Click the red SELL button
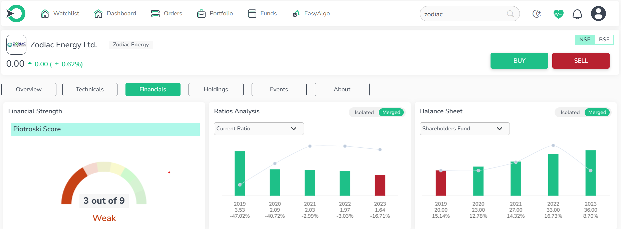Viewport: 621px width, 229px height. click(x=581, y=61)
